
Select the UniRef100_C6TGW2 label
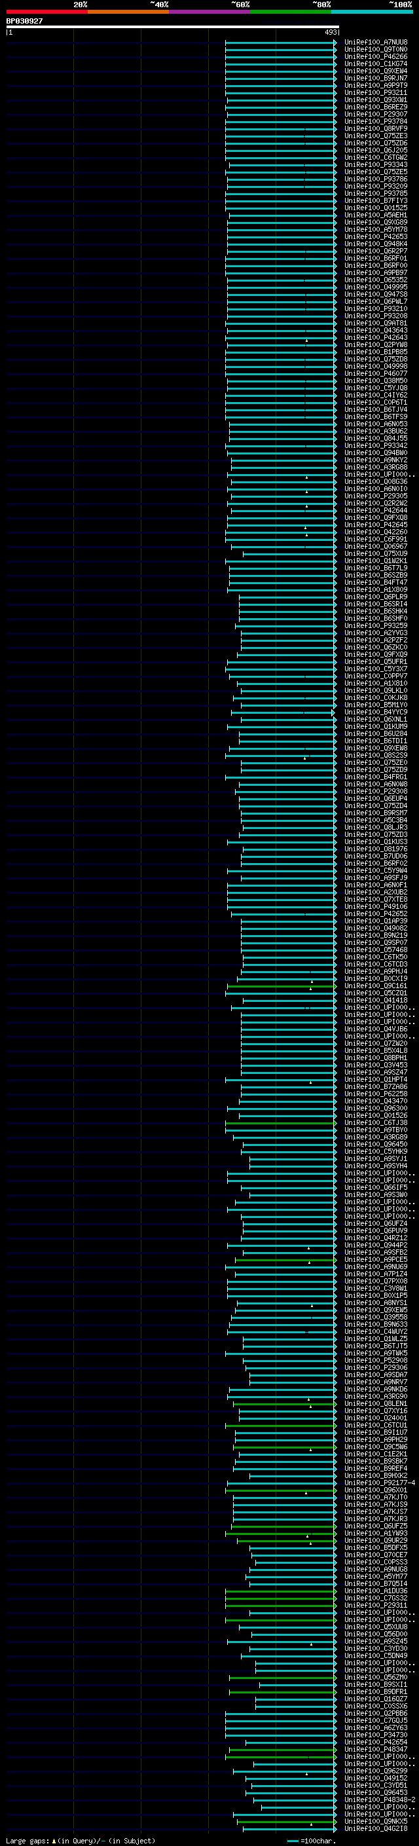tap(376, 158)
